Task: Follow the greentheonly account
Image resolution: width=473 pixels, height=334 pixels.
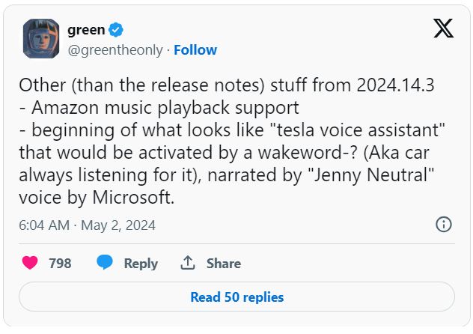Action: [195, 50]
